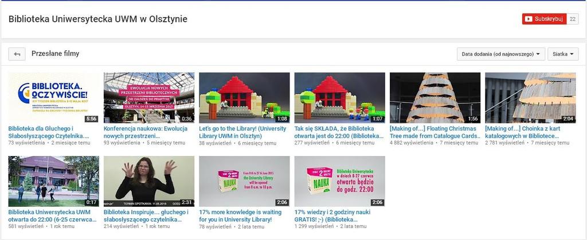Open title Biblioteka Uniwersytecka UWM otwarta do 22:00
This screenshot has height=240, width=587.
pos(52,216)
